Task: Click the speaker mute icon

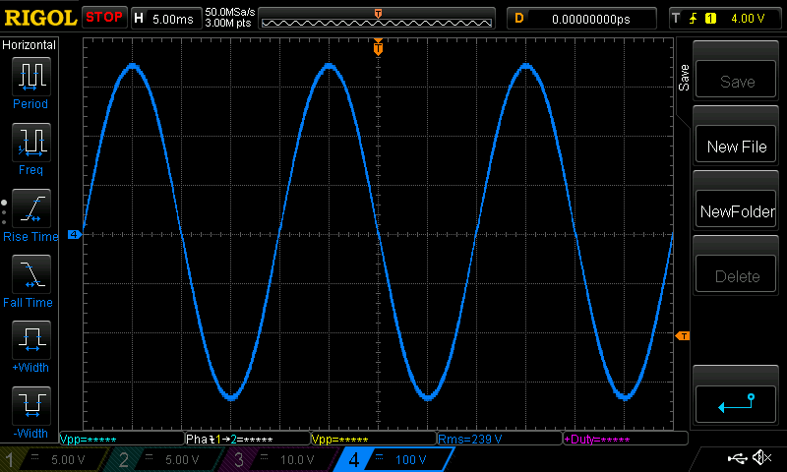Action: (760, 458)
